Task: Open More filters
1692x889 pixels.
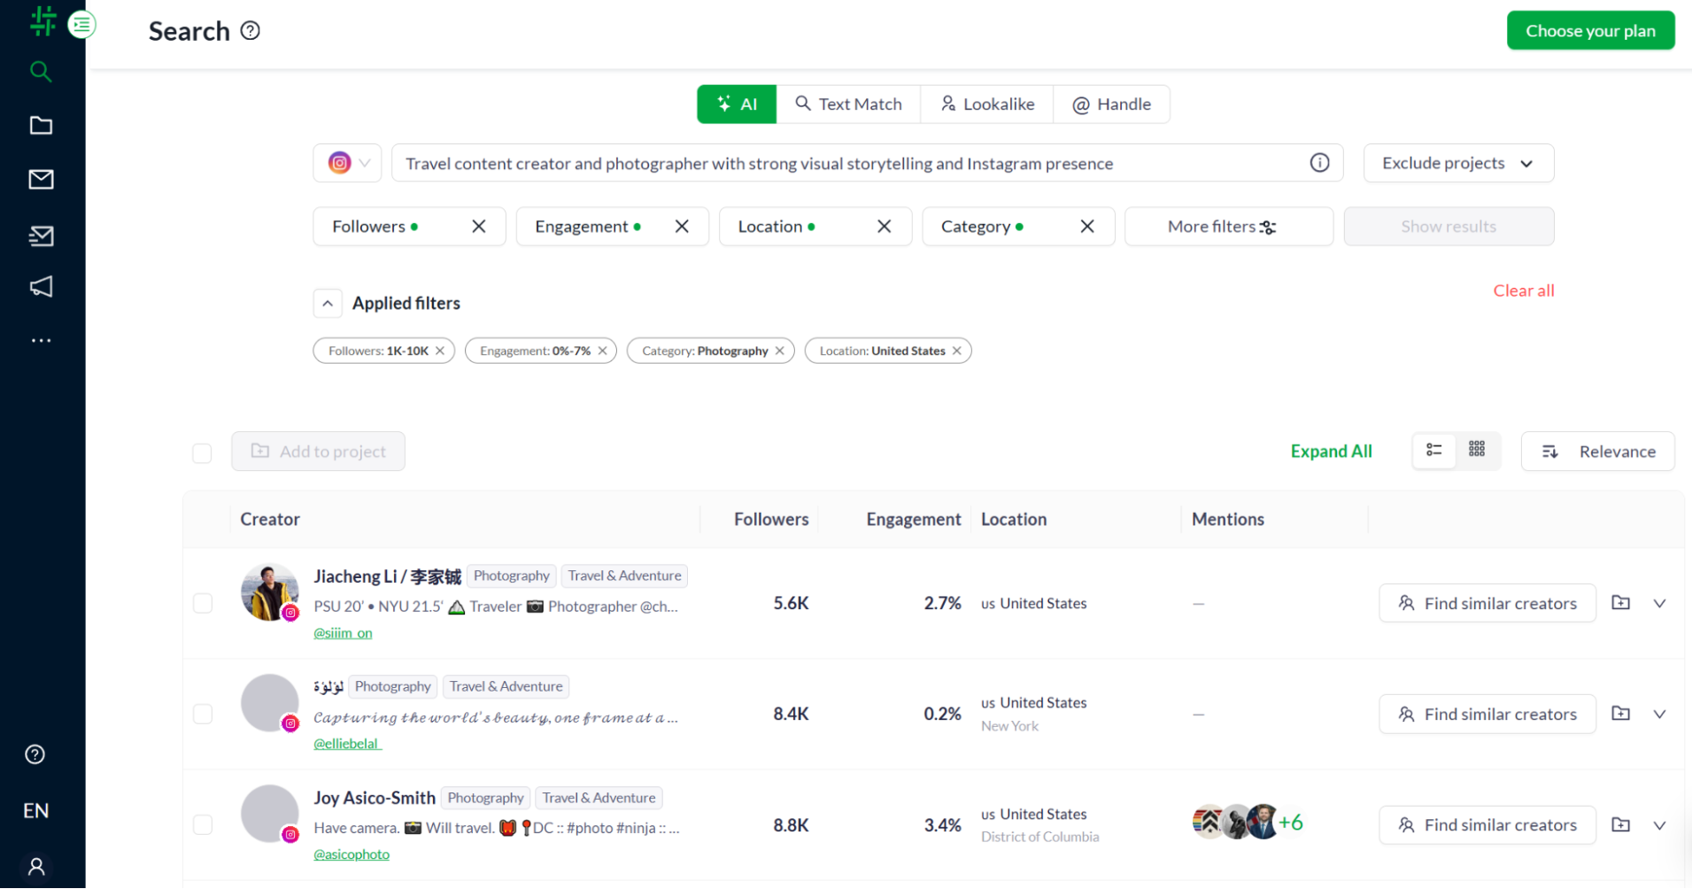Action: click(x=1228, y=227)
